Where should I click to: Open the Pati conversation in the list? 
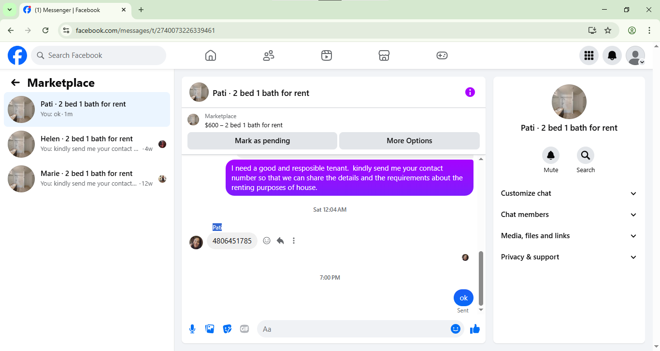point(87,109)
